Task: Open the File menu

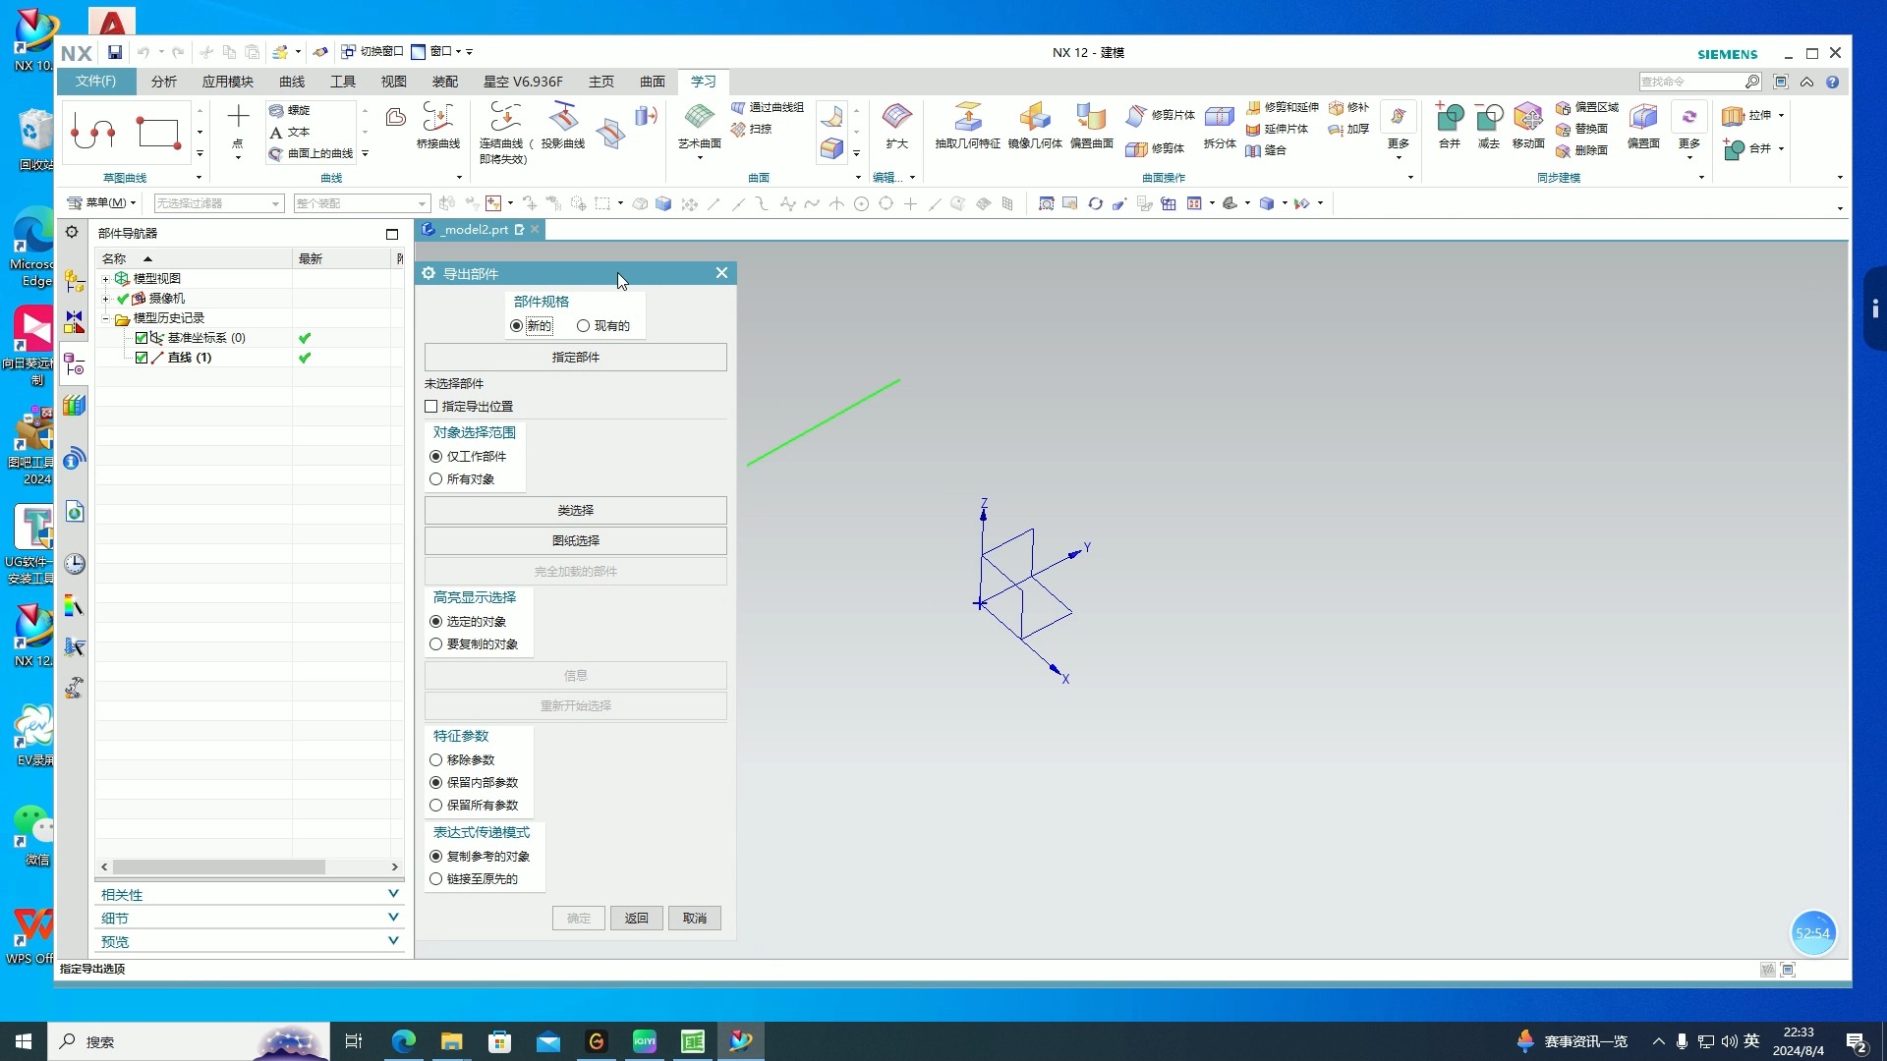Action: 95,82
